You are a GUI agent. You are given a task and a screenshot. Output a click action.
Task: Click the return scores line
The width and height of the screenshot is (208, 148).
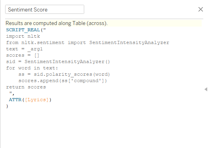coord(26,87)
